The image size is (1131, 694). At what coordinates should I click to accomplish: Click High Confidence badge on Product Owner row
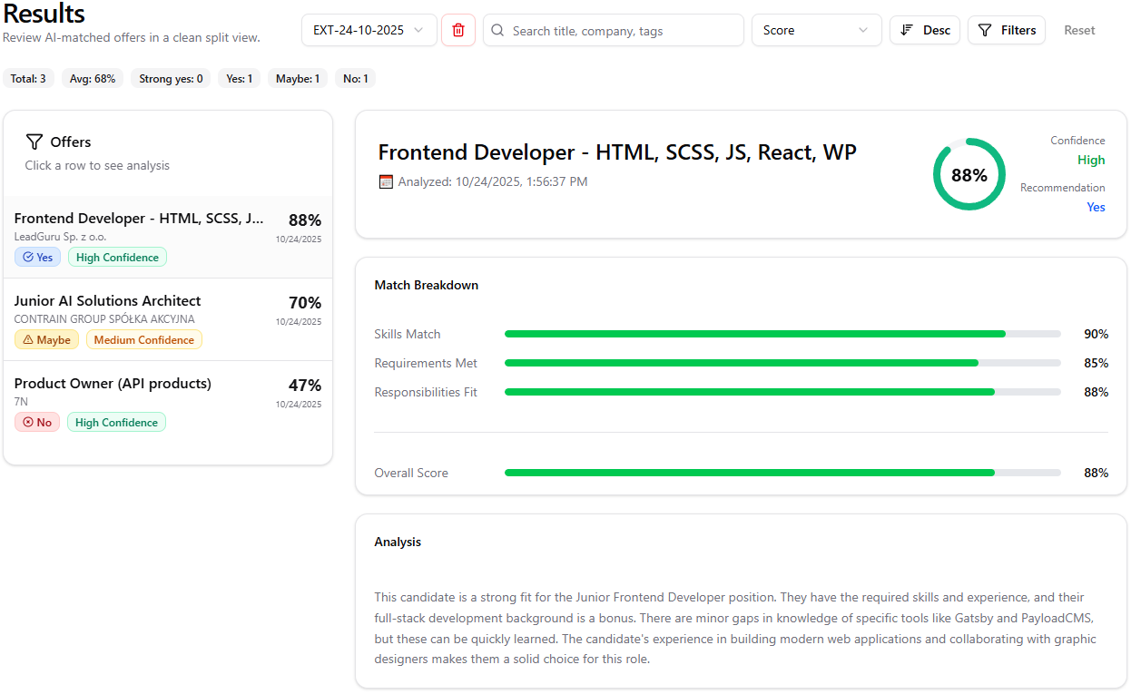(117, 423)
